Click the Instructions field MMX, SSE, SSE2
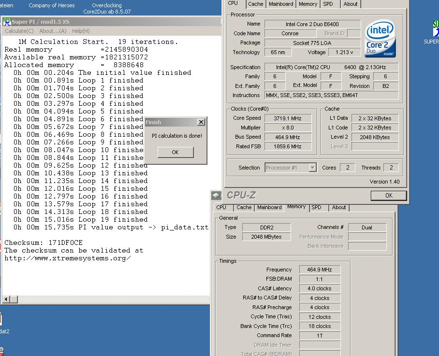439x356 pixels. pyautogui.click(x=332, y=95)
